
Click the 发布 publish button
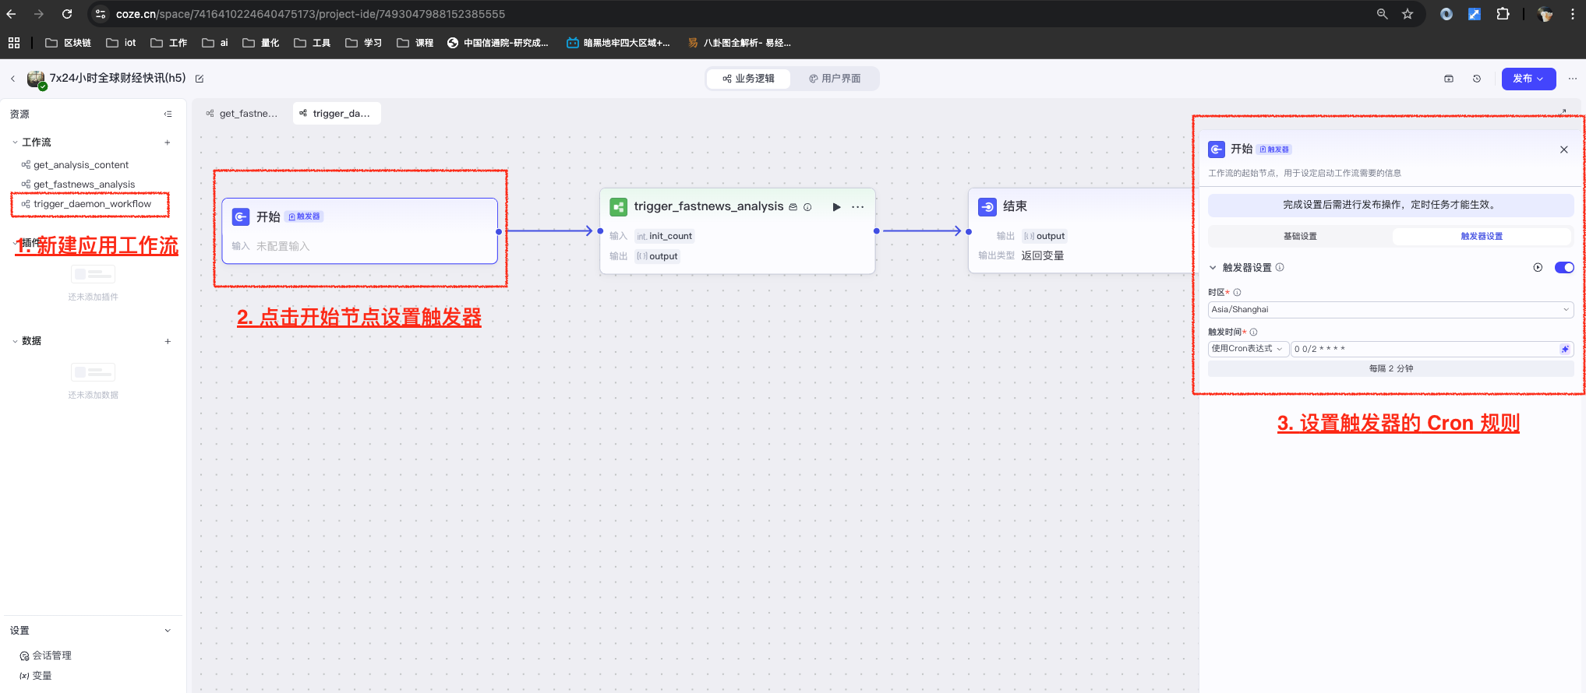[1528, 79]
